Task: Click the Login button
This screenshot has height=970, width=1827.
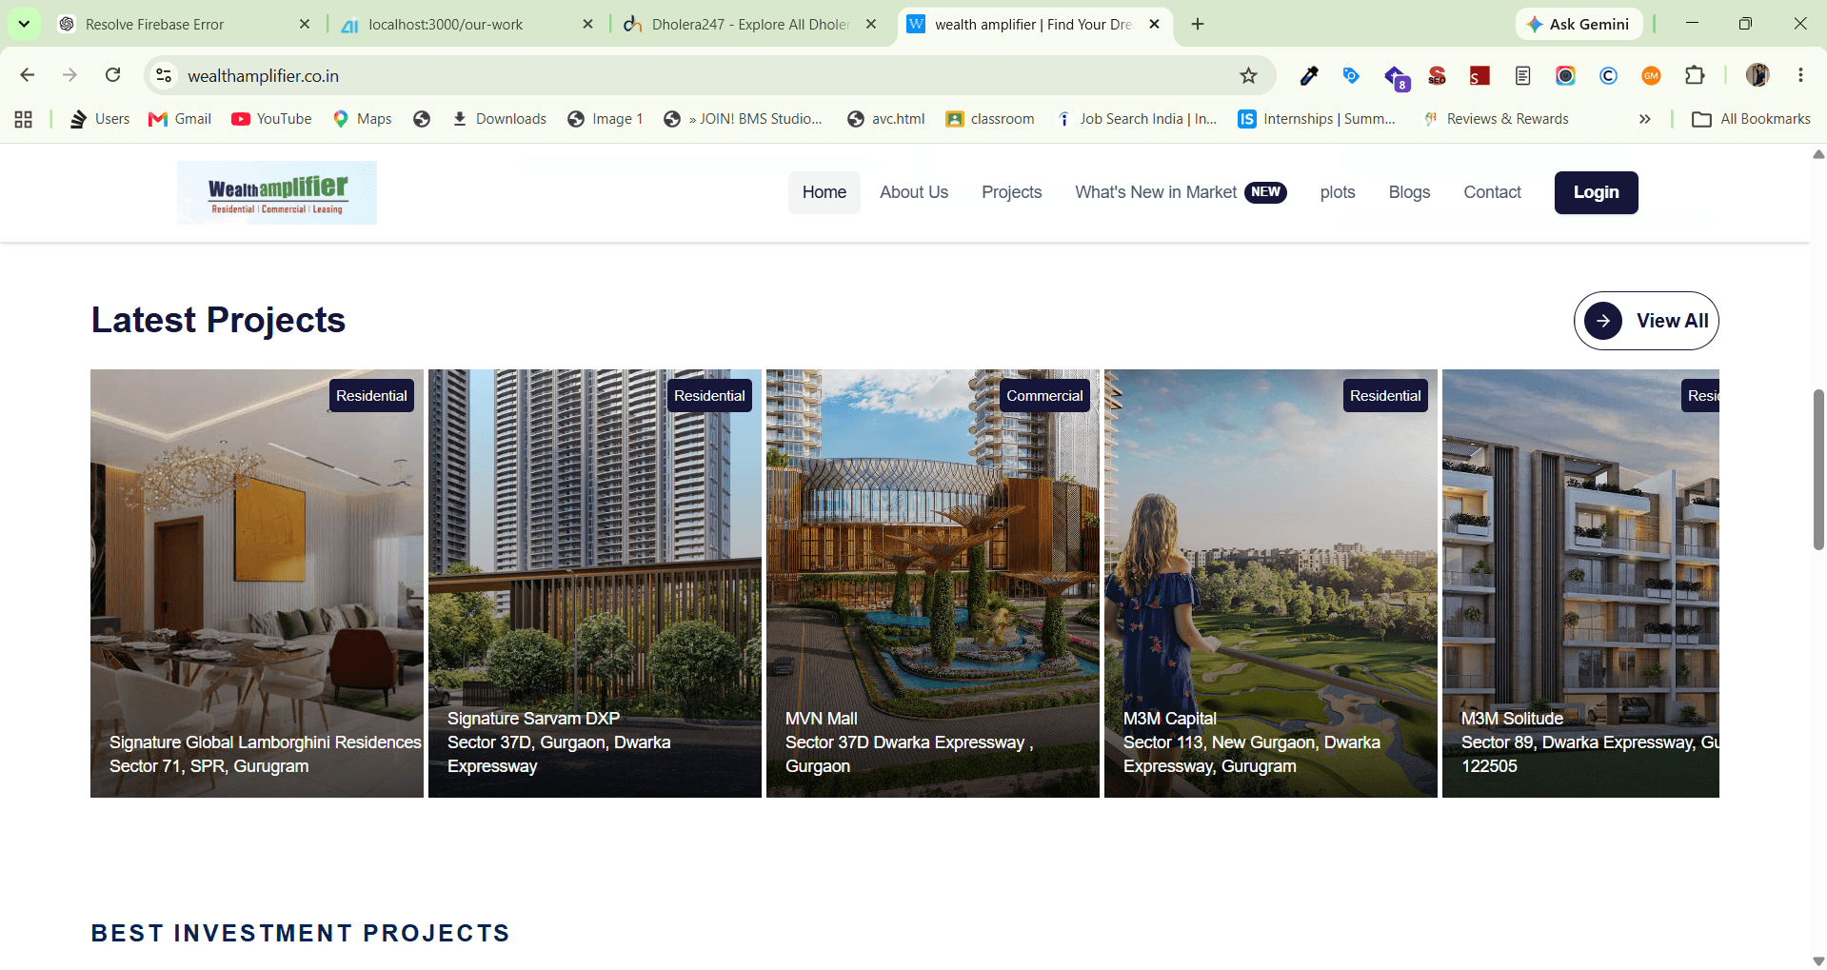Action: tap(1596, 192)
